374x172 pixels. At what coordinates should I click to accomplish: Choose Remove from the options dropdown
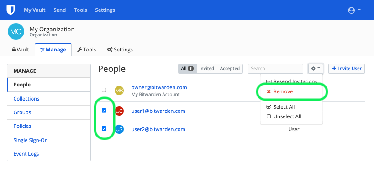[291, 92]
